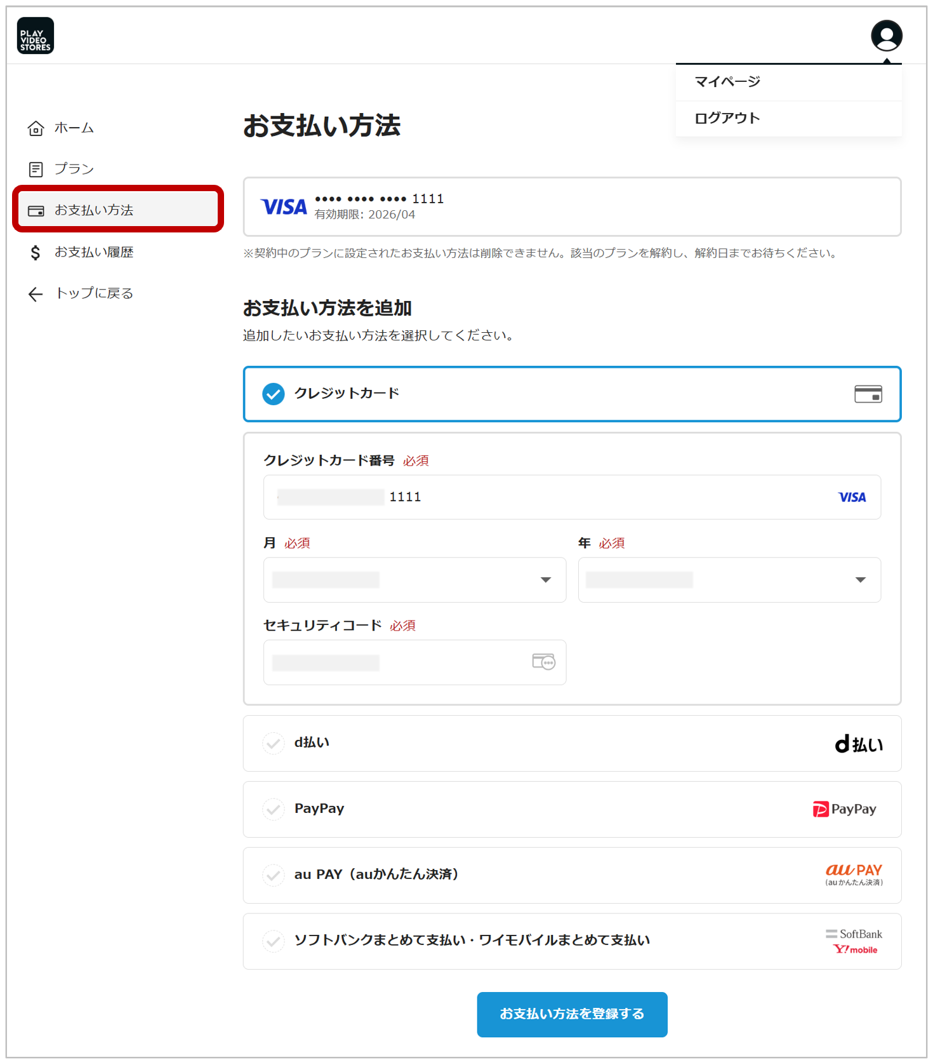This screenshot has height=1060, width=933.
Task: Click the security code card hint icon
Action: (x=543, y=662)
